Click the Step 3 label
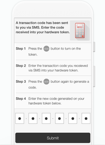Viewport: 105px width, 145px height. (21, 81)
